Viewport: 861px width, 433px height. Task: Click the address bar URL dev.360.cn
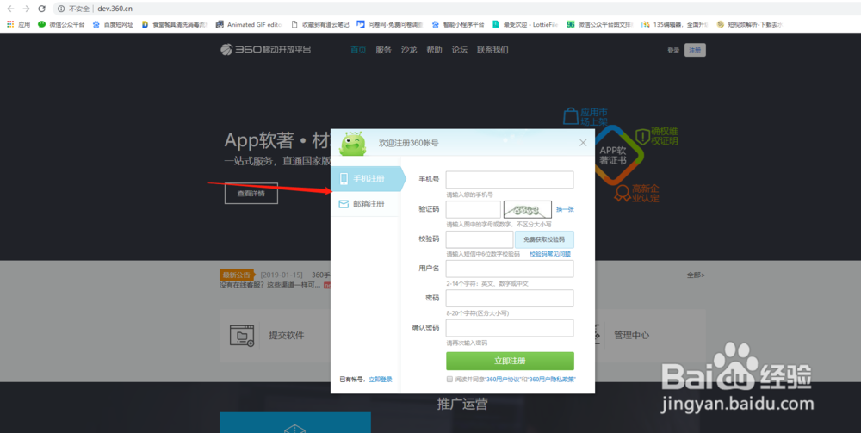pos(115,9)
